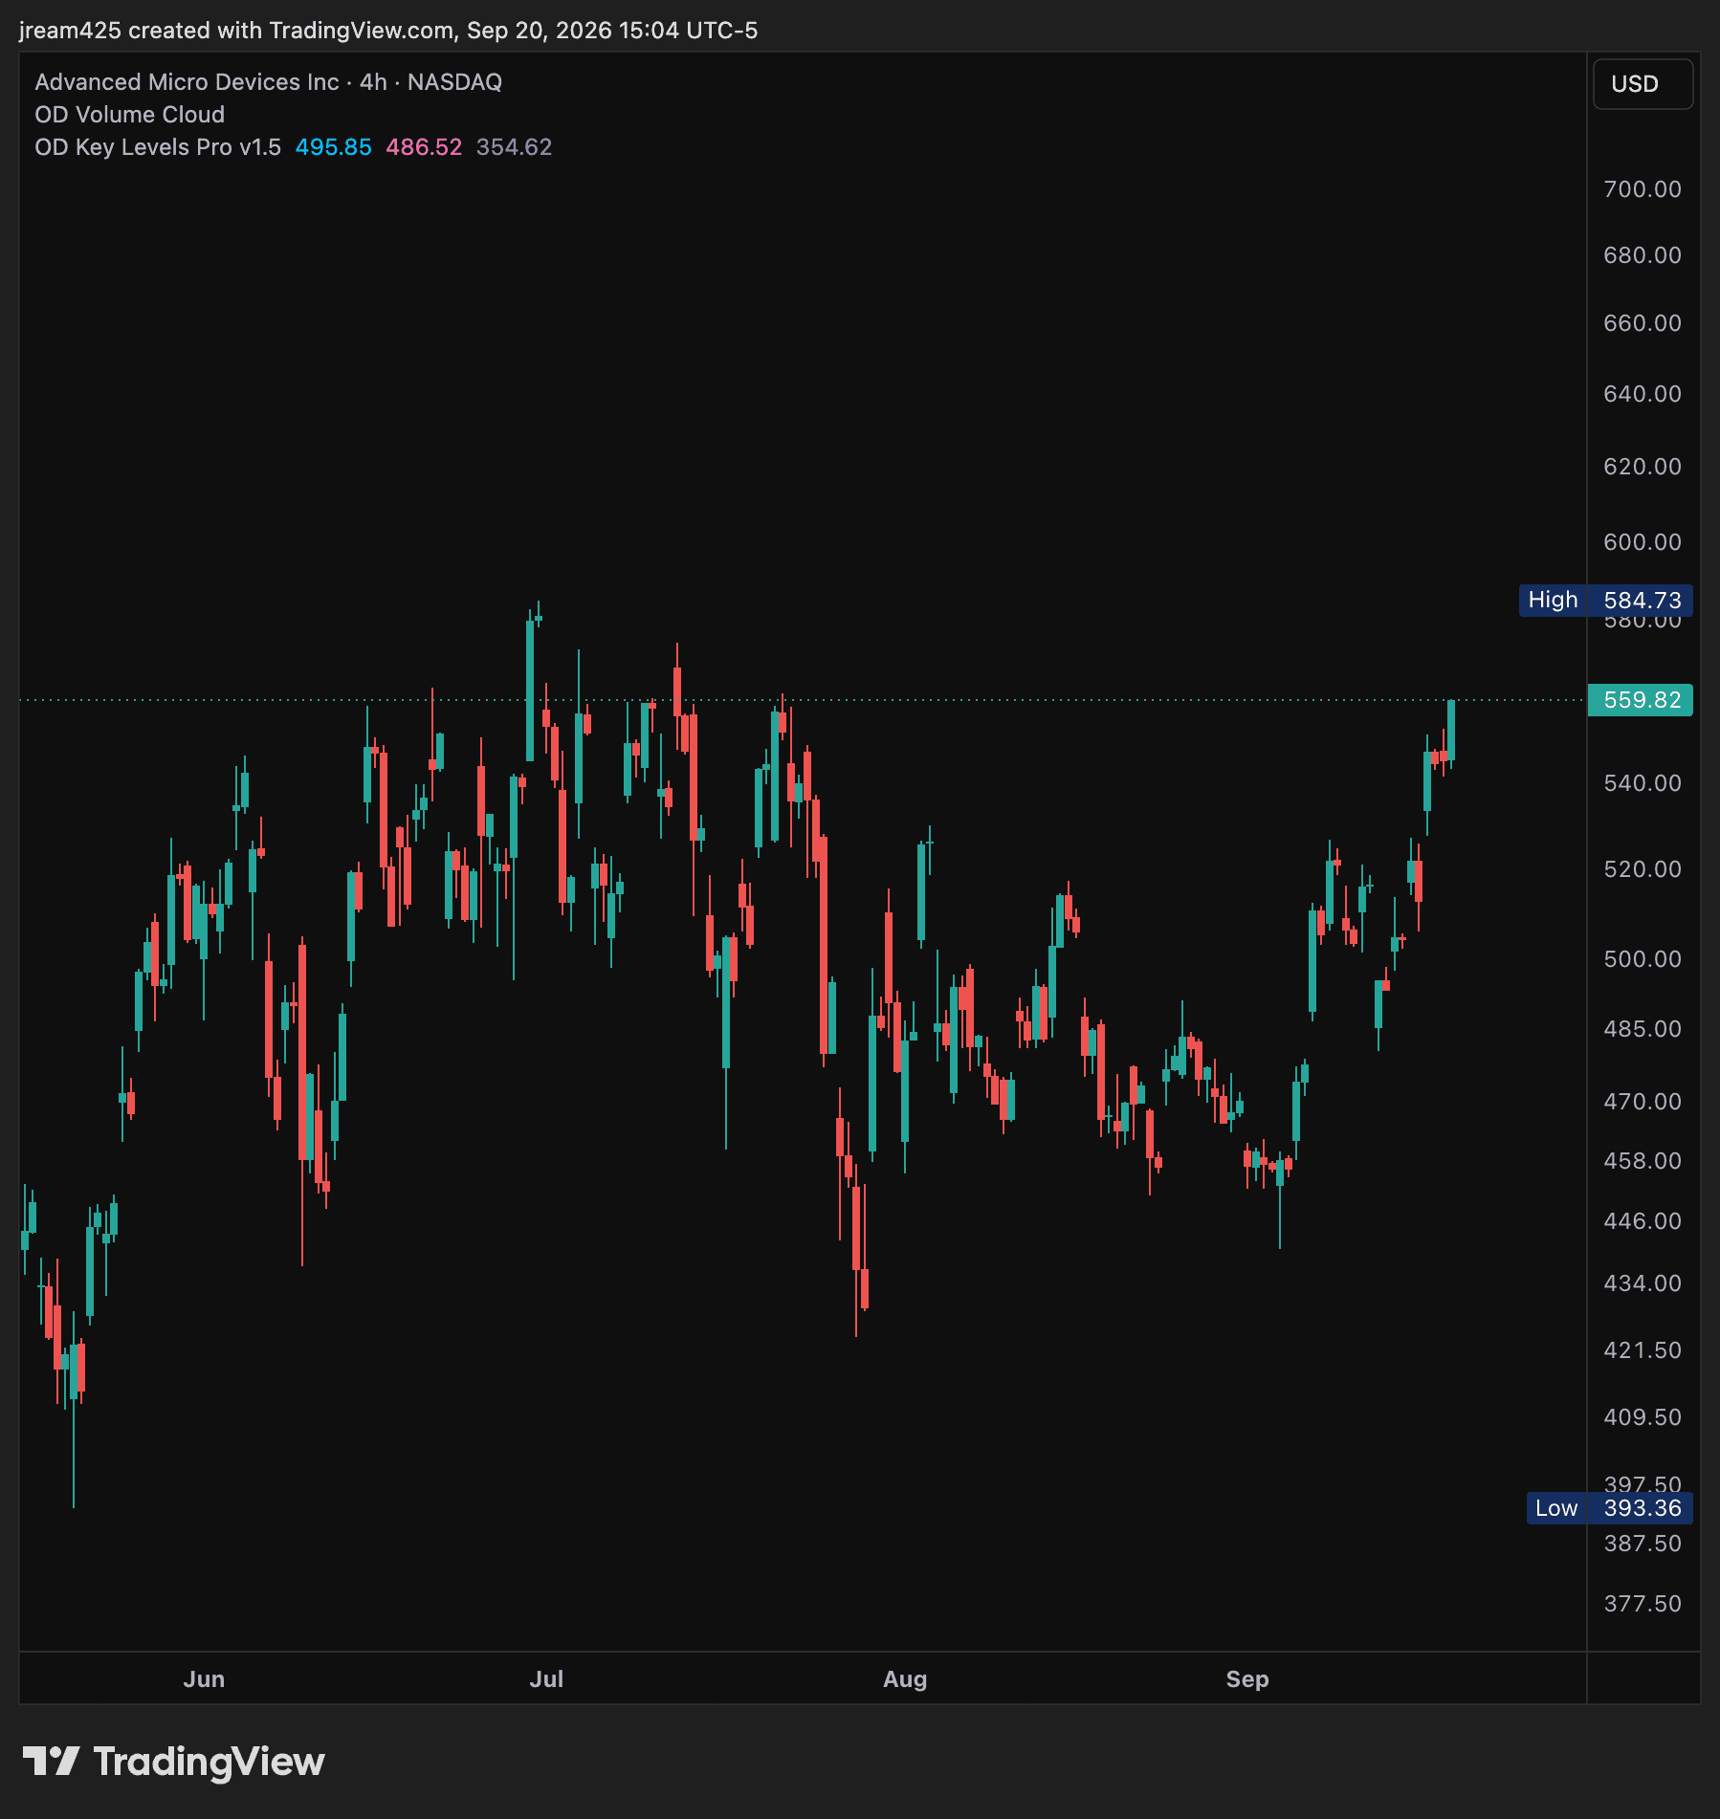Click the pink 486.52 indicator value
Viewport: 1720px width, 1819px height.
point(424,147)
